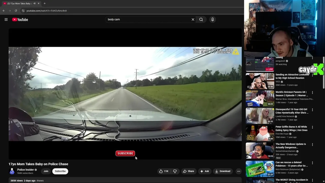This screenshot has height=183, width=325.
Task: Clear the search box text
Action: (x=193, y=20)
